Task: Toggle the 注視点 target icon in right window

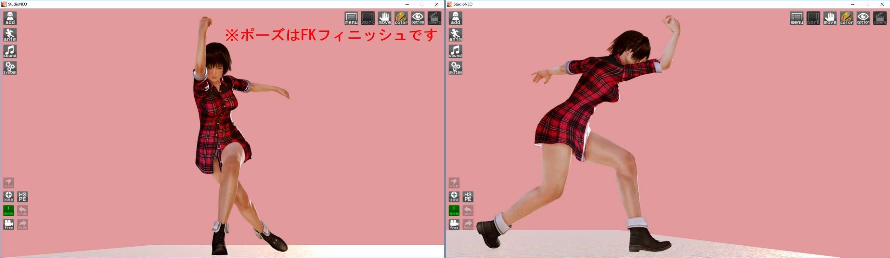Action: pos(454,197)
